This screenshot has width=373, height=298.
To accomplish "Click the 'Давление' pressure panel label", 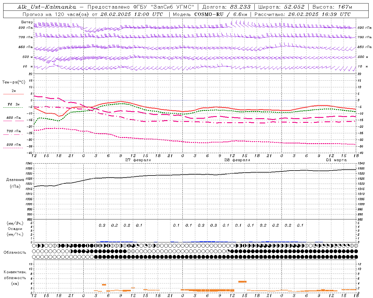I will (x=15, y=180).
